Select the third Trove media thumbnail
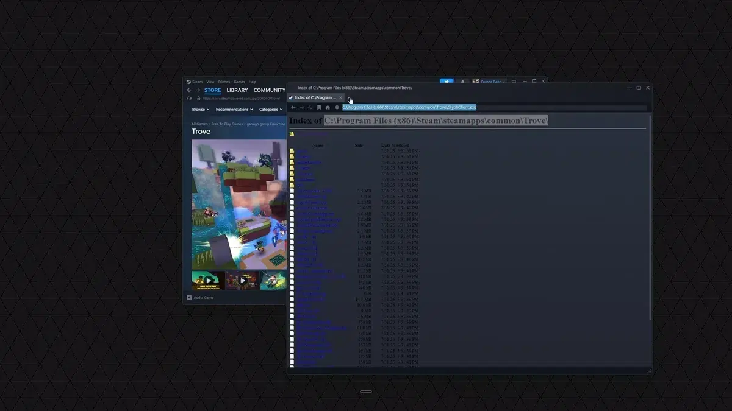Viewport: 732px width, 411px height. pos(273,281)
